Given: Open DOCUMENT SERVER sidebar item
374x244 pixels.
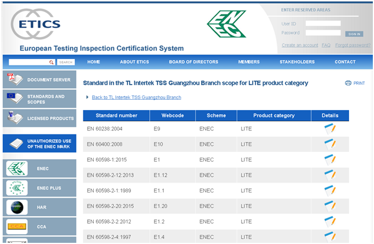Looking at the screenshot, I should (39, 79).
